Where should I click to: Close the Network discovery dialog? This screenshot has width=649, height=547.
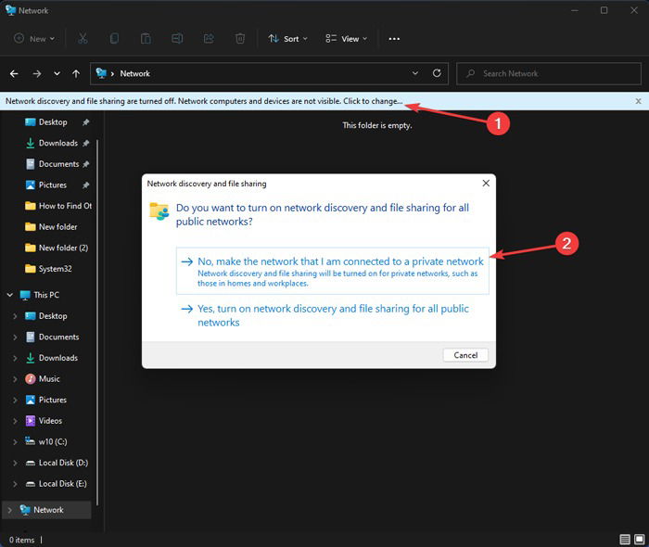486,183
